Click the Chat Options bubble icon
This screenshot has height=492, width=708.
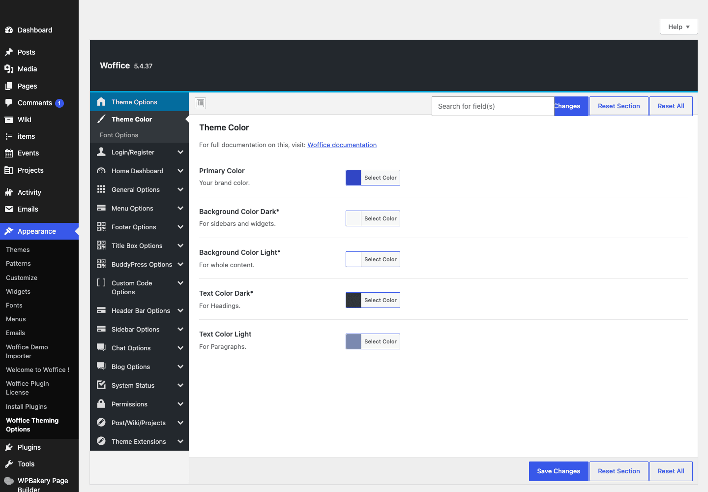101,347
